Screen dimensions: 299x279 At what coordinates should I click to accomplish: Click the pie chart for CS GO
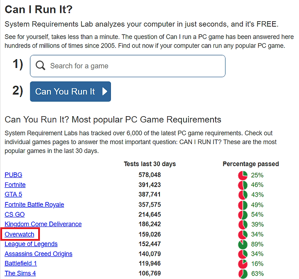pyautogui.click(x=243, y=214)
